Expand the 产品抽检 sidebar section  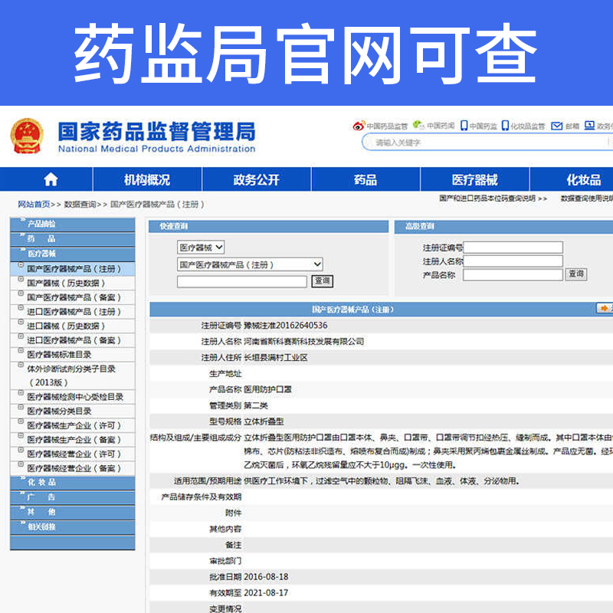tap(73, 224)
